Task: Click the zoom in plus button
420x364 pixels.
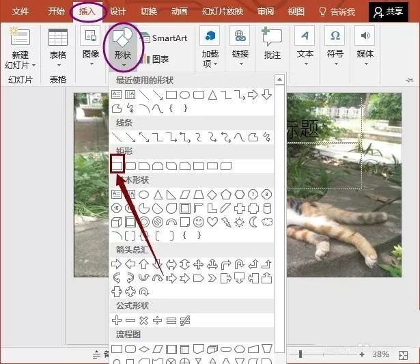Action: (362, 354)
